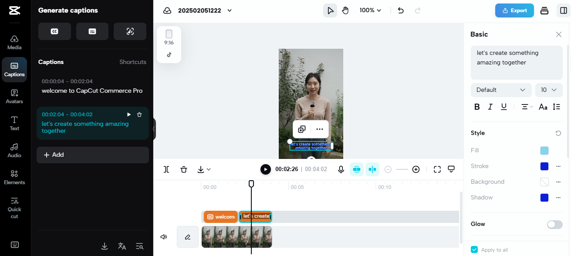Viewport: 571px width, 256px height.
Task: Activate the hand pan tool
Action: (345, 10)
